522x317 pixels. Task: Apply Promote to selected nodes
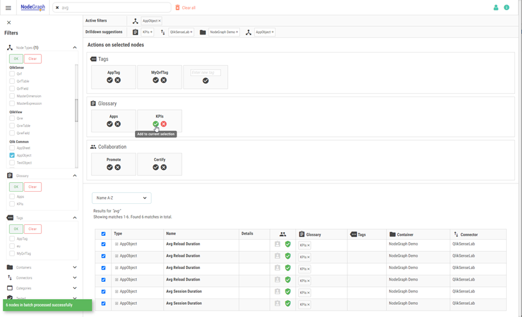tap(109, 167)
